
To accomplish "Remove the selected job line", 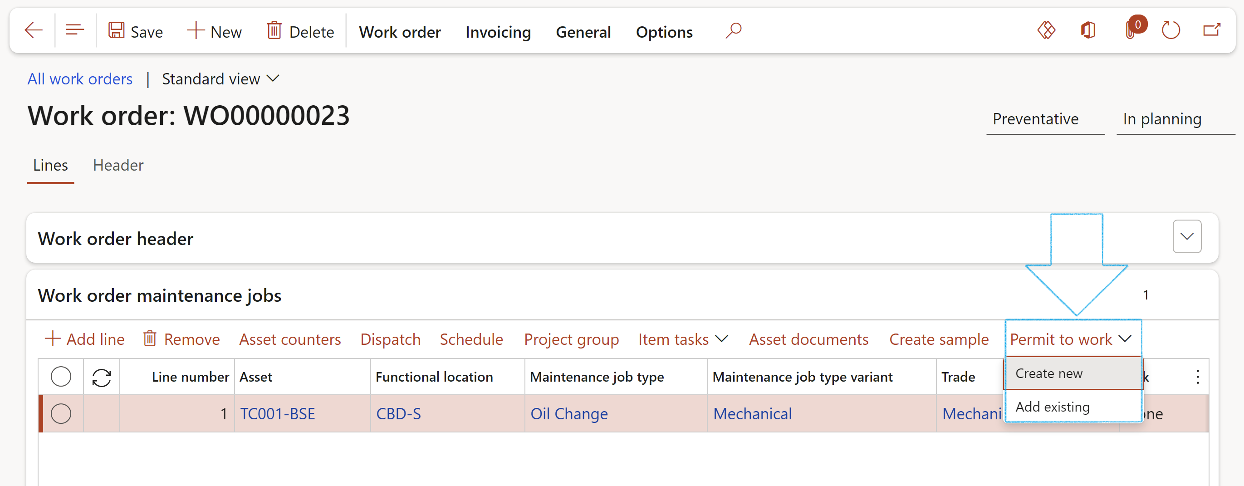I will pos(181,339).
